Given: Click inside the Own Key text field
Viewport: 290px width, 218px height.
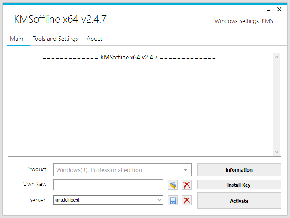Looking at the screenshot, I should [x=108, y=185].
